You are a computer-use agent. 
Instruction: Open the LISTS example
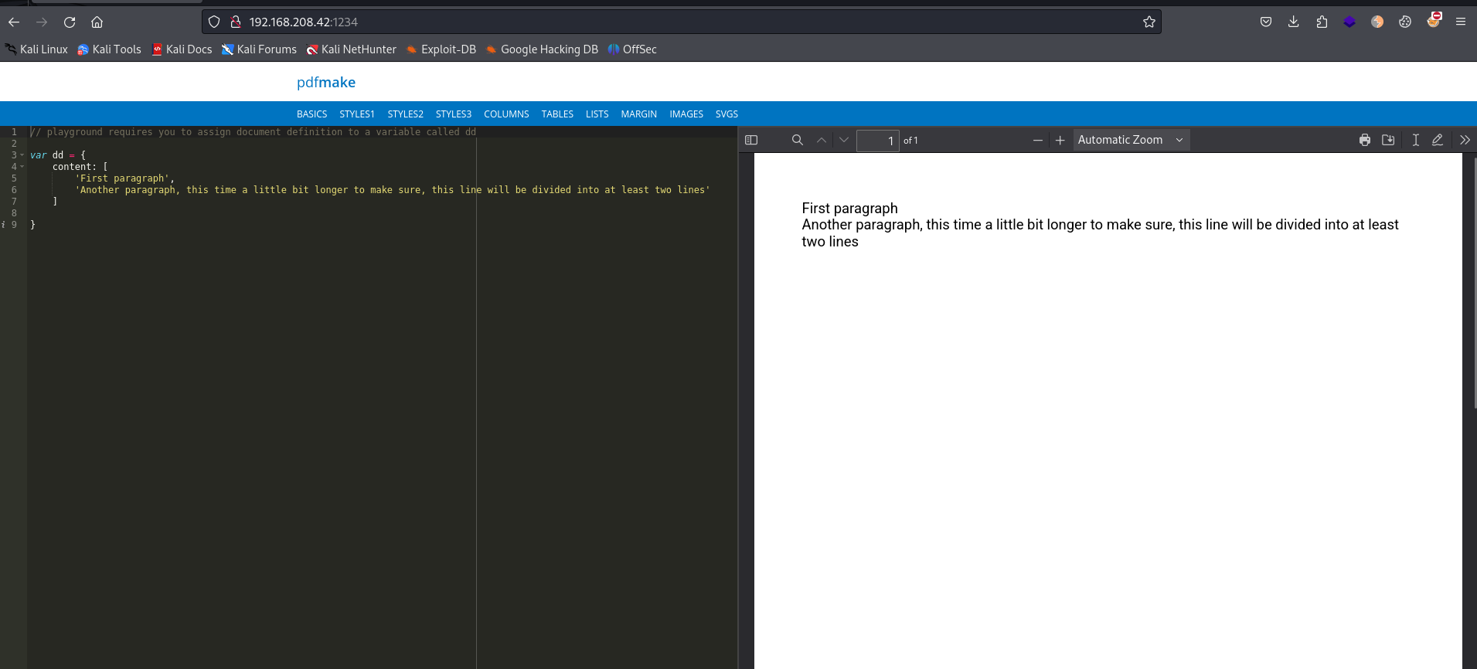597,114
